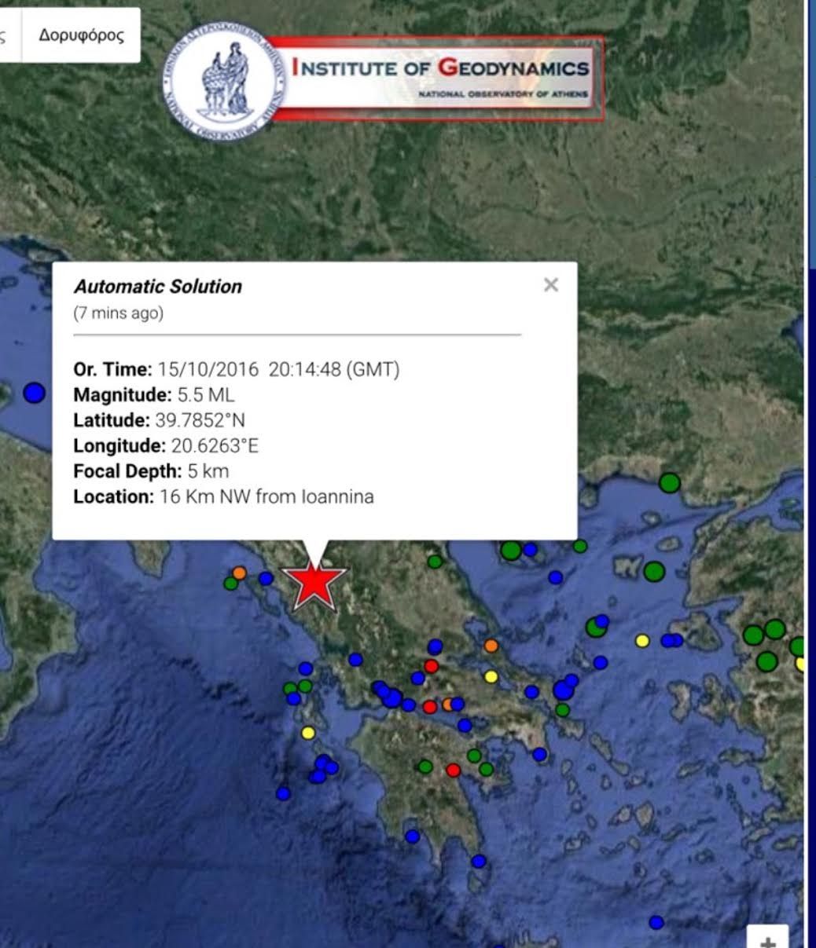The height and width of the screenshot is (948, 816).
Task: Select the topmost green earthquake marker
Action: click(669, 482)
